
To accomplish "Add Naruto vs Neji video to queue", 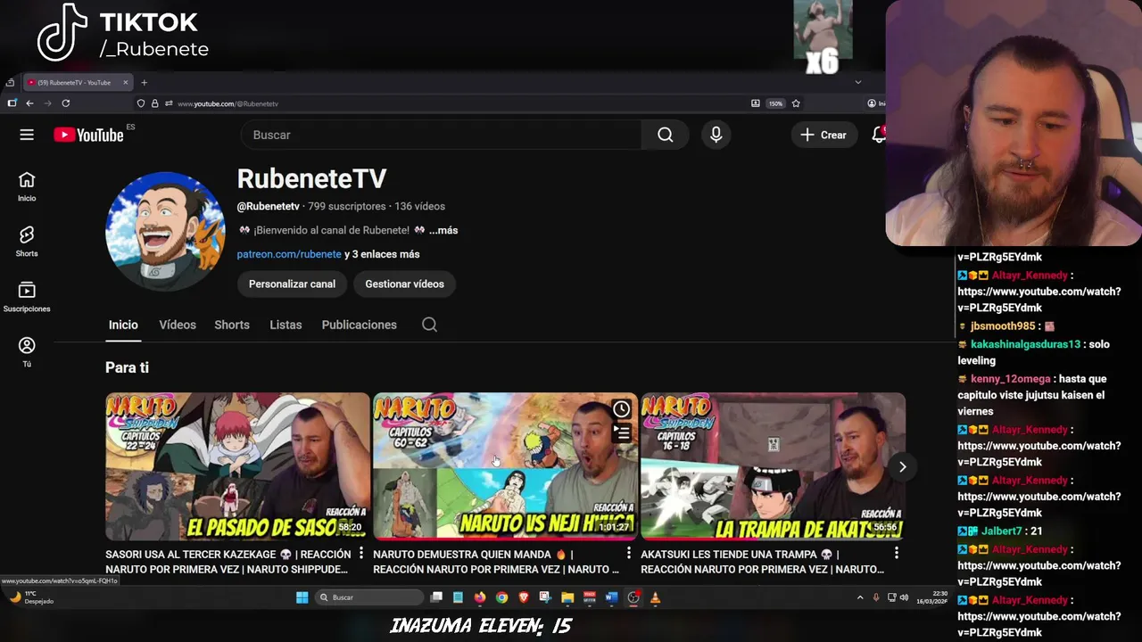I will [x=621, y=433].
